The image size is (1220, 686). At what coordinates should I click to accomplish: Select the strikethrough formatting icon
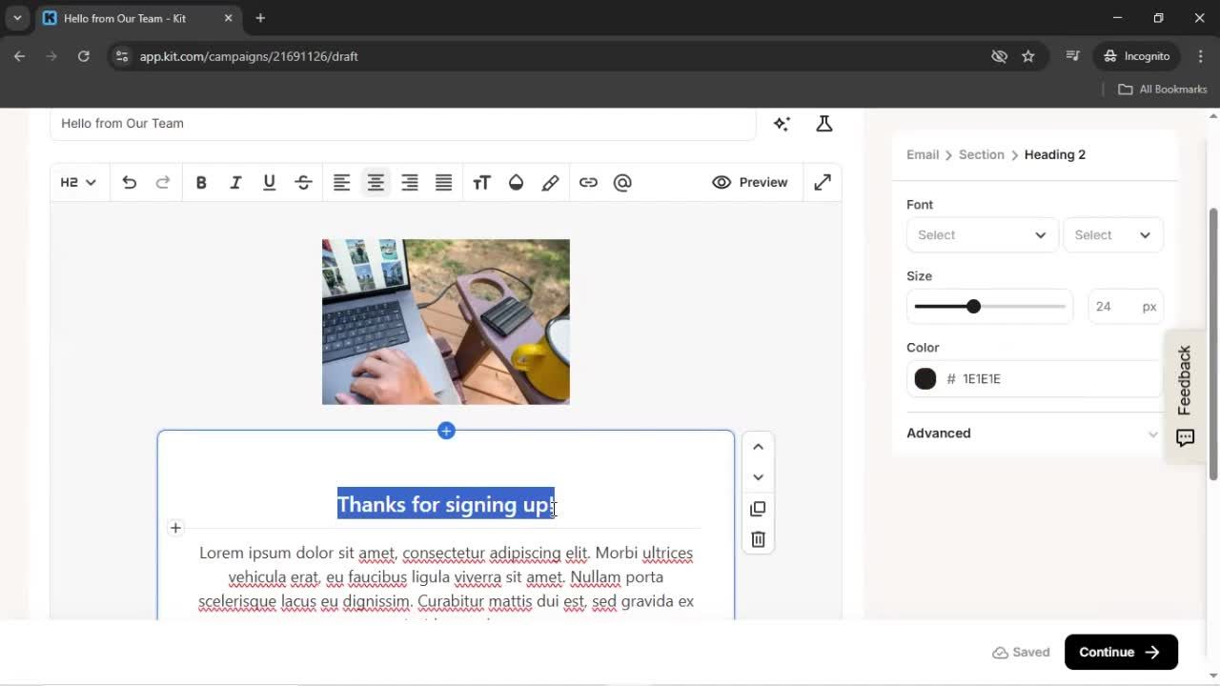point(302,182)
